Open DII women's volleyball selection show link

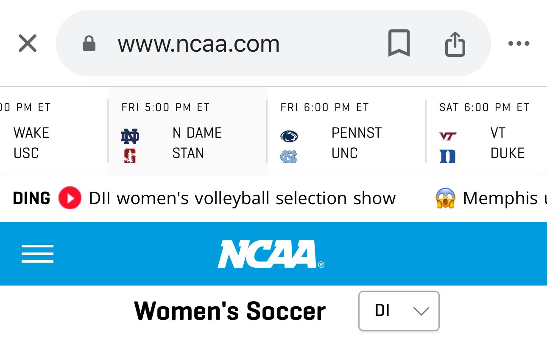[242, 198]
